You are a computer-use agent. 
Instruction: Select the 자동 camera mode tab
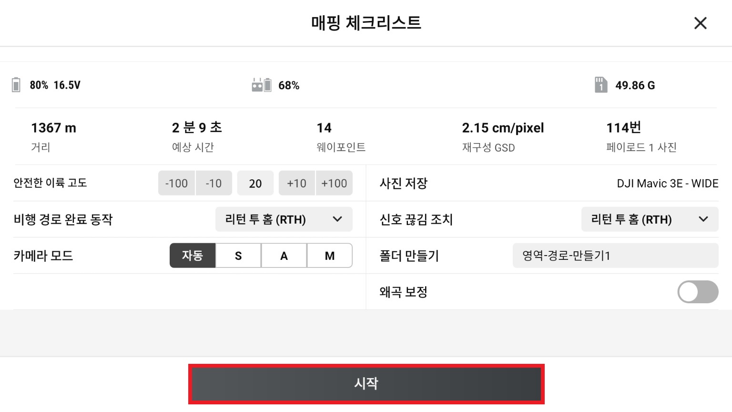(x=193, y=256)
